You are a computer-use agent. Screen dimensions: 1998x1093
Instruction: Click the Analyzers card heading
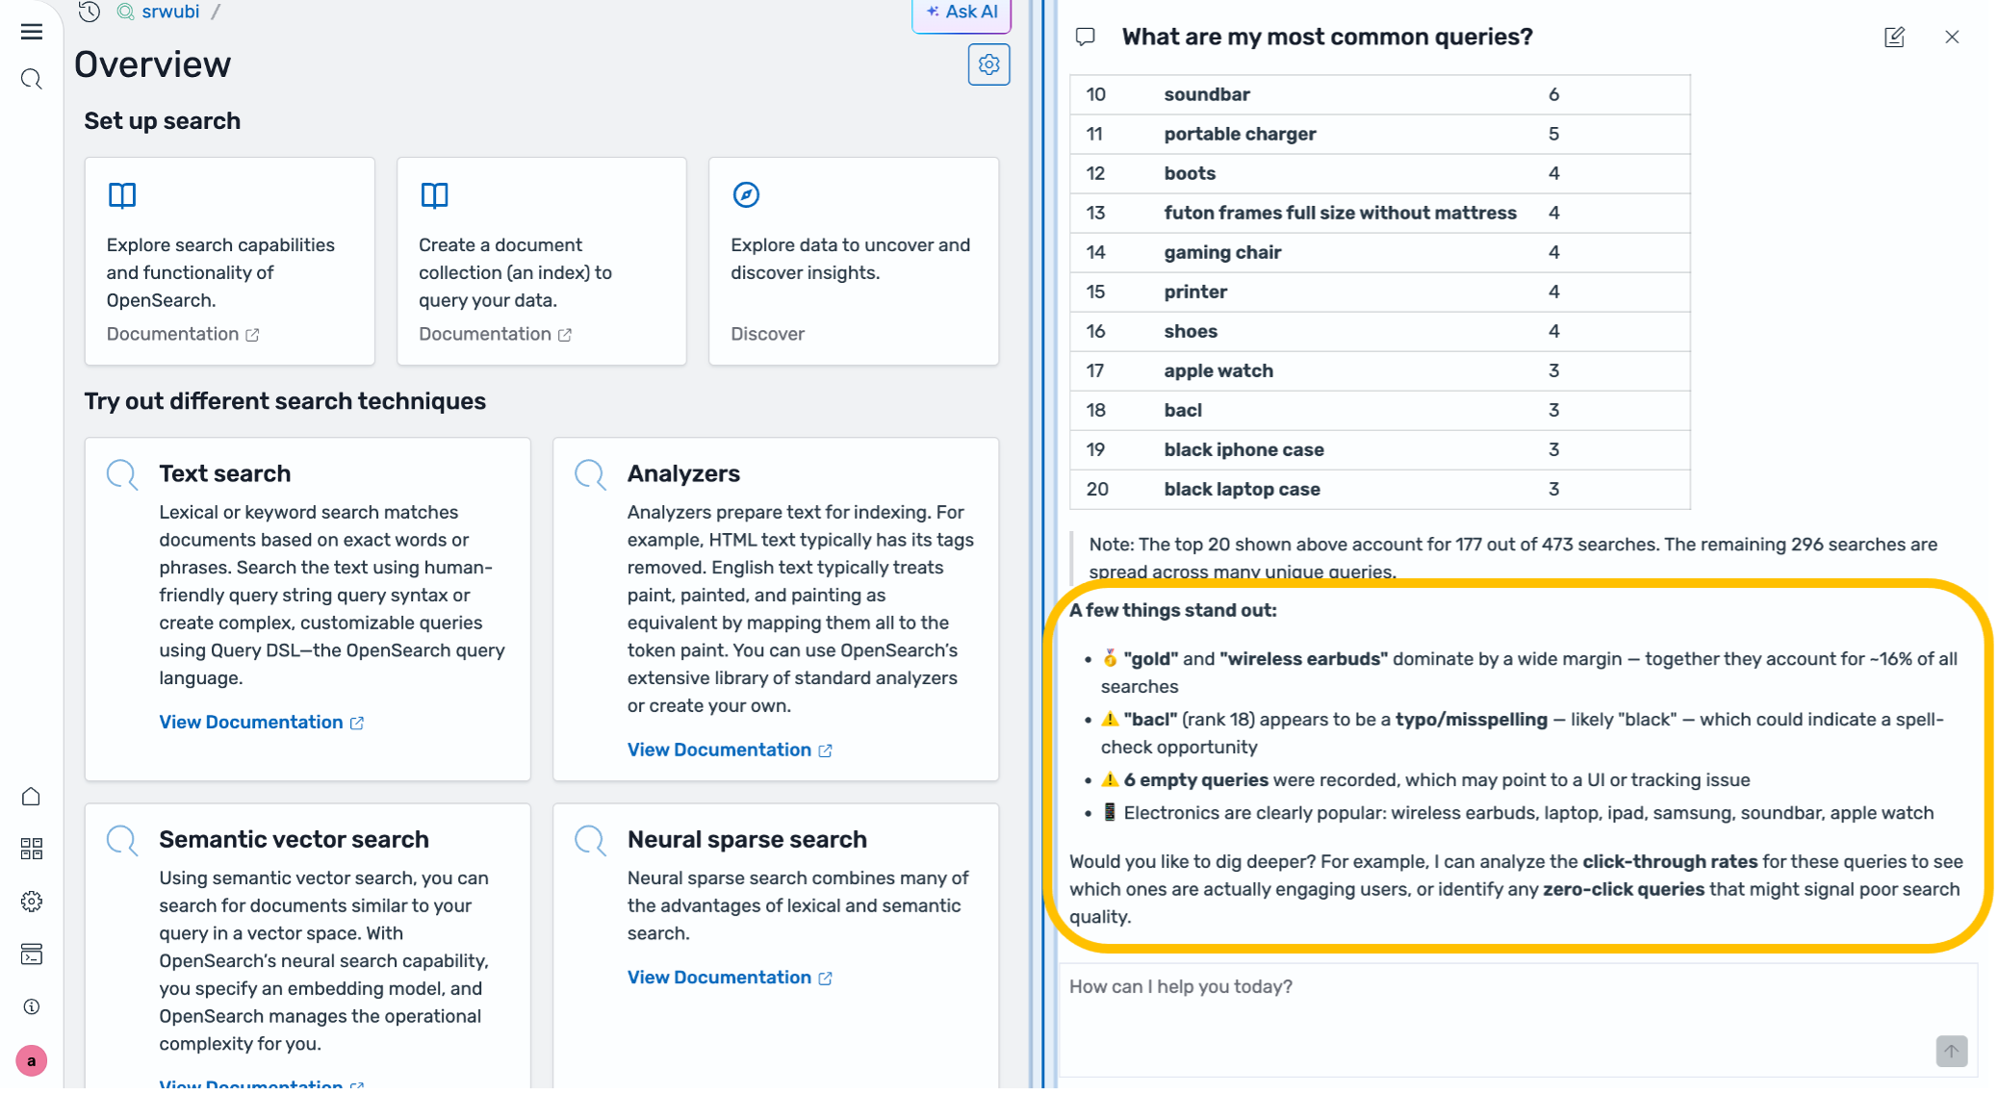(x=683, y=473)
